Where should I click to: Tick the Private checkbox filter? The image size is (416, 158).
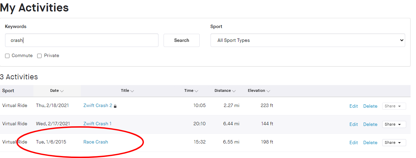(39, 56)
